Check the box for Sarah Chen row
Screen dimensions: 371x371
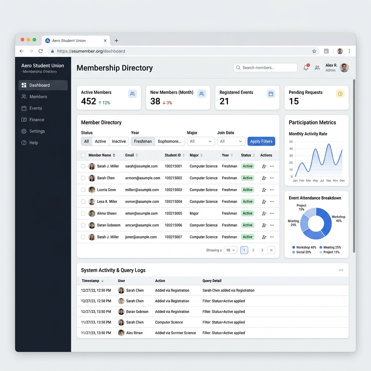pos(83,178)
